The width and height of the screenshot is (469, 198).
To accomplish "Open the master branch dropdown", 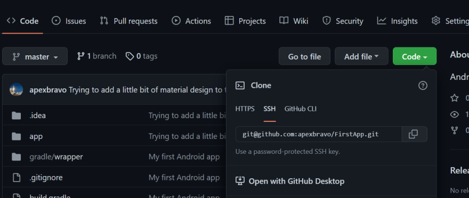I will (x=35, y=56).
